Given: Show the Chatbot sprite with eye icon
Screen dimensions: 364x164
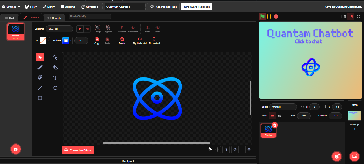Looking at the screenshot, I should (273, 116).
